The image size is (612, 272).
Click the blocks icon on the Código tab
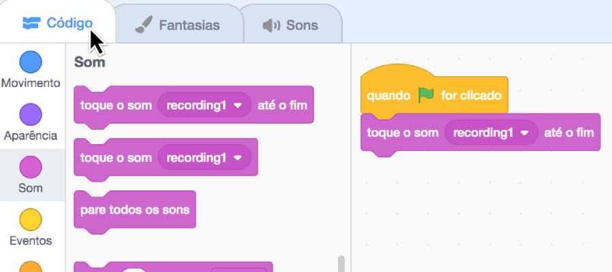click(x=31, y=23)
